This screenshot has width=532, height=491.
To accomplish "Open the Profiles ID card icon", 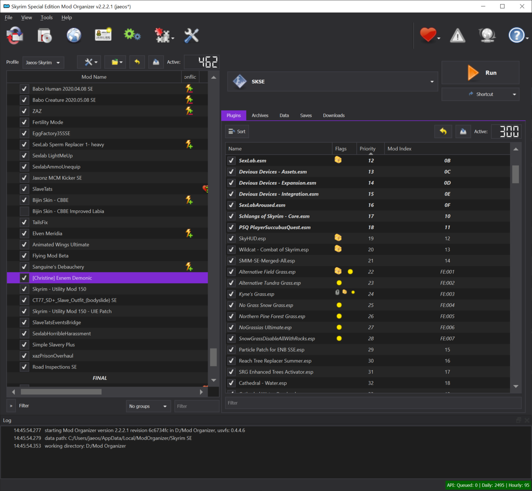I will (x=103, y=35).
